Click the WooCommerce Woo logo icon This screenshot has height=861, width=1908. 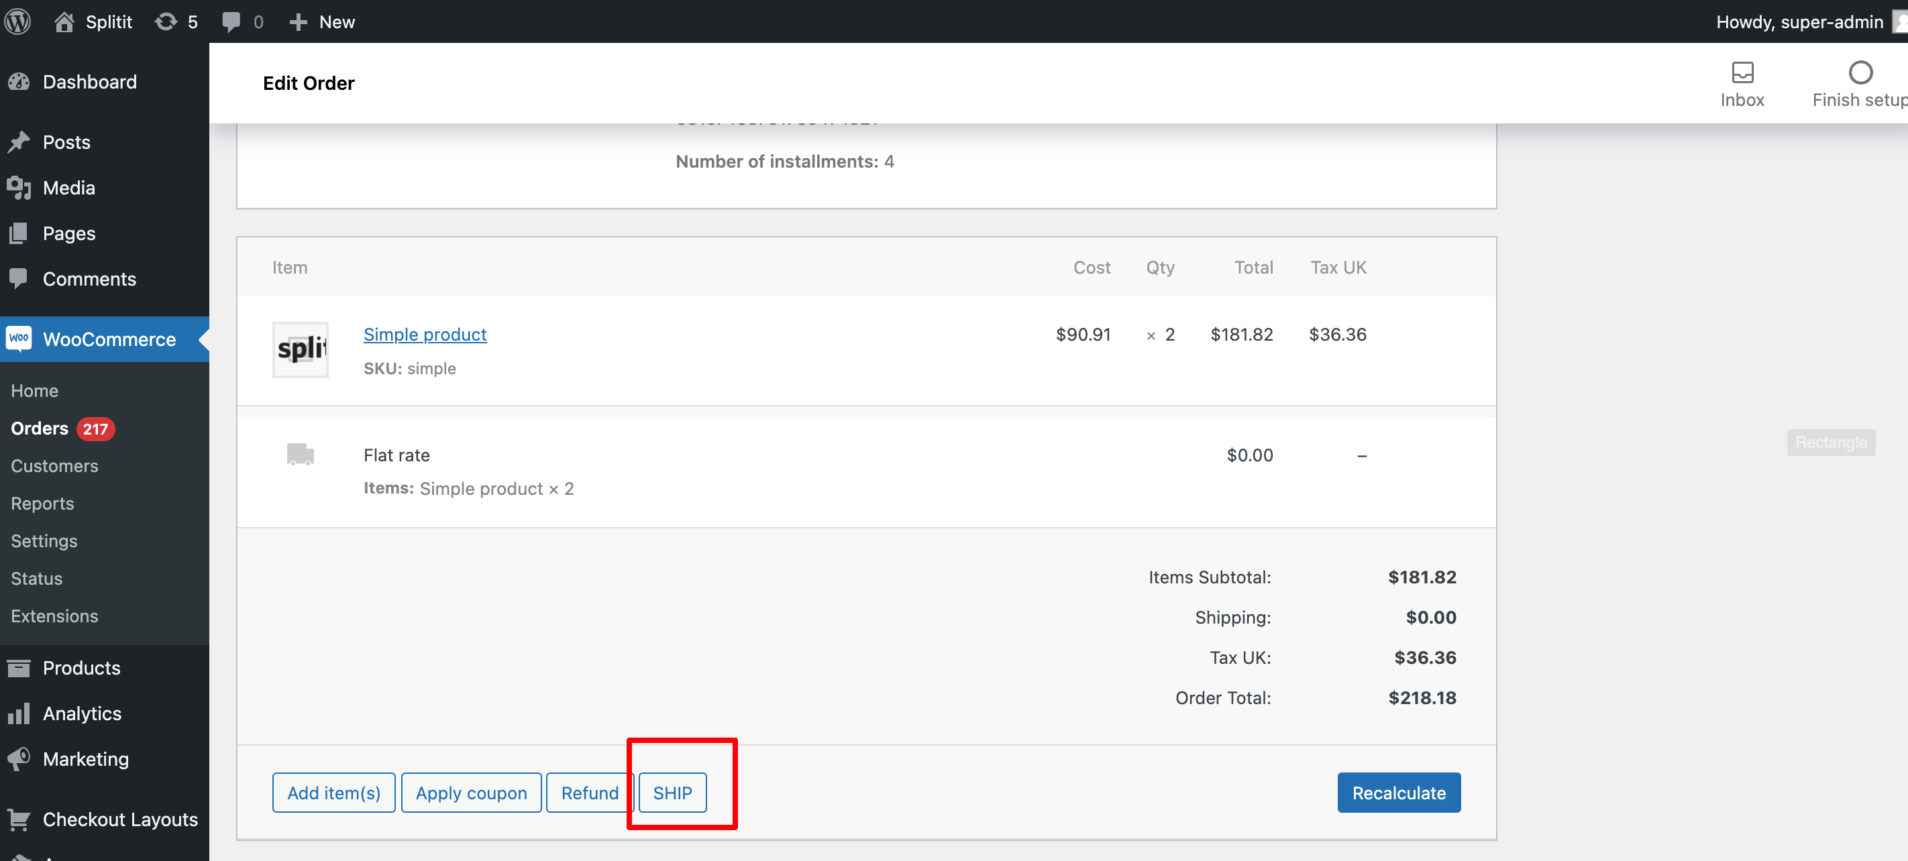point(19,339)
